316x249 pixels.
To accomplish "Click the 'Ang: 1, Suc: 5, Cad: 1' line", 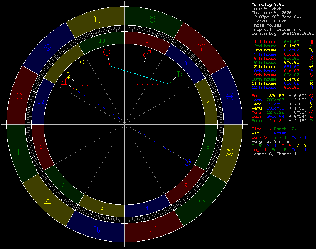I will click(279, 150).
